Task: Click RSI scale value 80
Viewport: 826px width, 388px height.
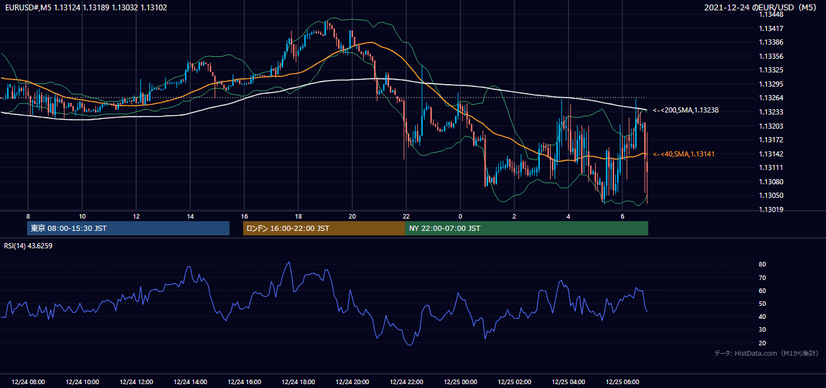Action: point(762,264)
